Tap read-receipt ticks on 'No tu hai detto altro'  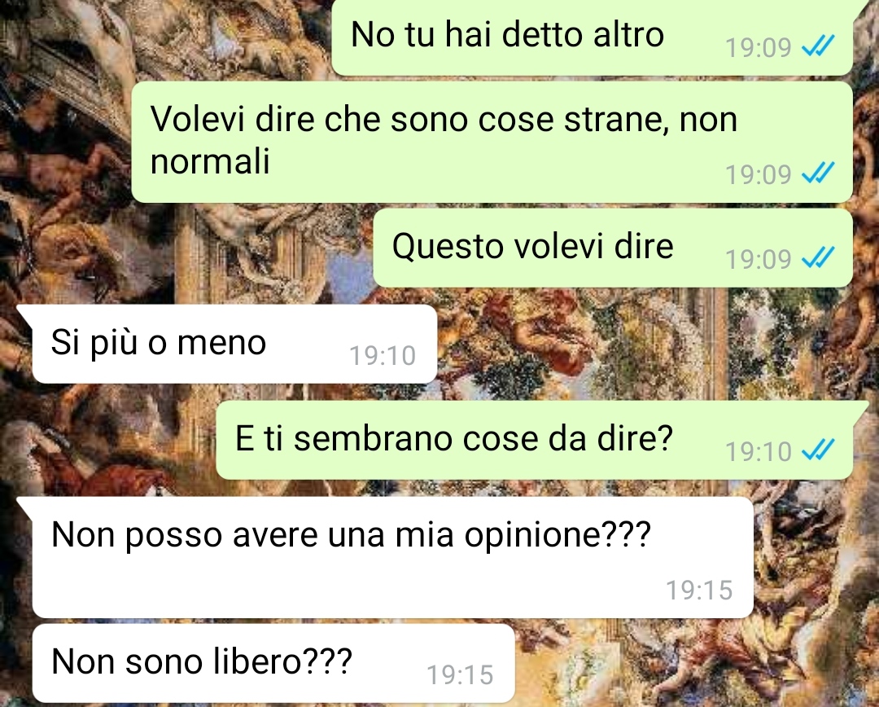click(819, 46)
